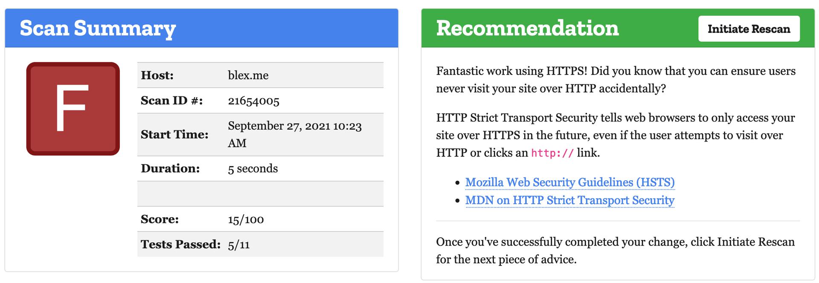
Task: Click the 15/100 score value
Action: coord(246,219)
